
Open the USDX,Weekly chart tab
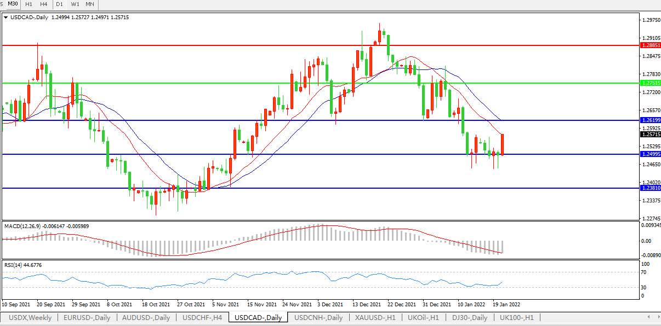click(30, 318)
